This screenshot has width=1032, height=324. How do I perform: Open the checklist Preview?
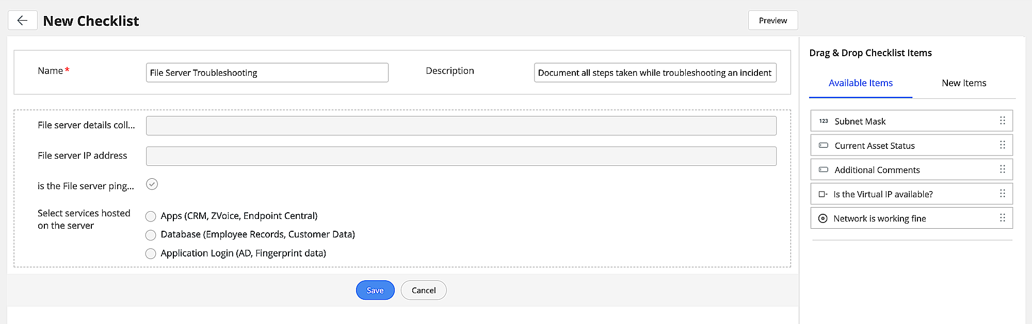point(772,21)
